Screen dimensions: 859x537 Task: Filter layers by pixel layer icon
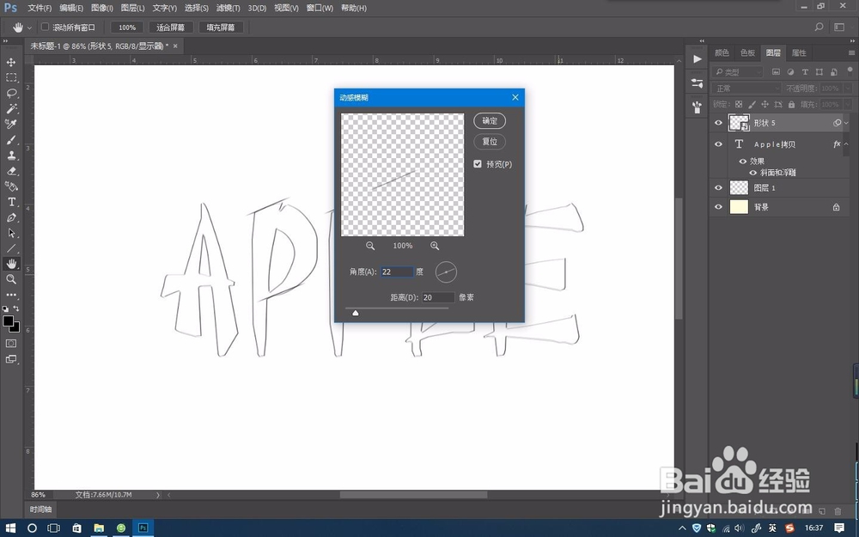tap(776, 72)
